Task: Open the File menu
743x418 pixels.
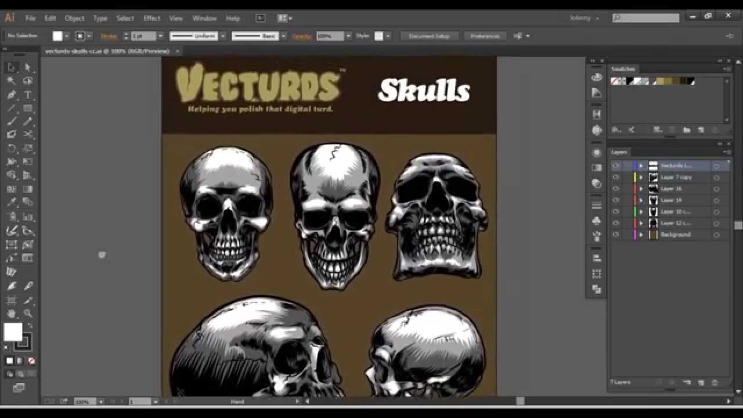Action: point(30,18)
